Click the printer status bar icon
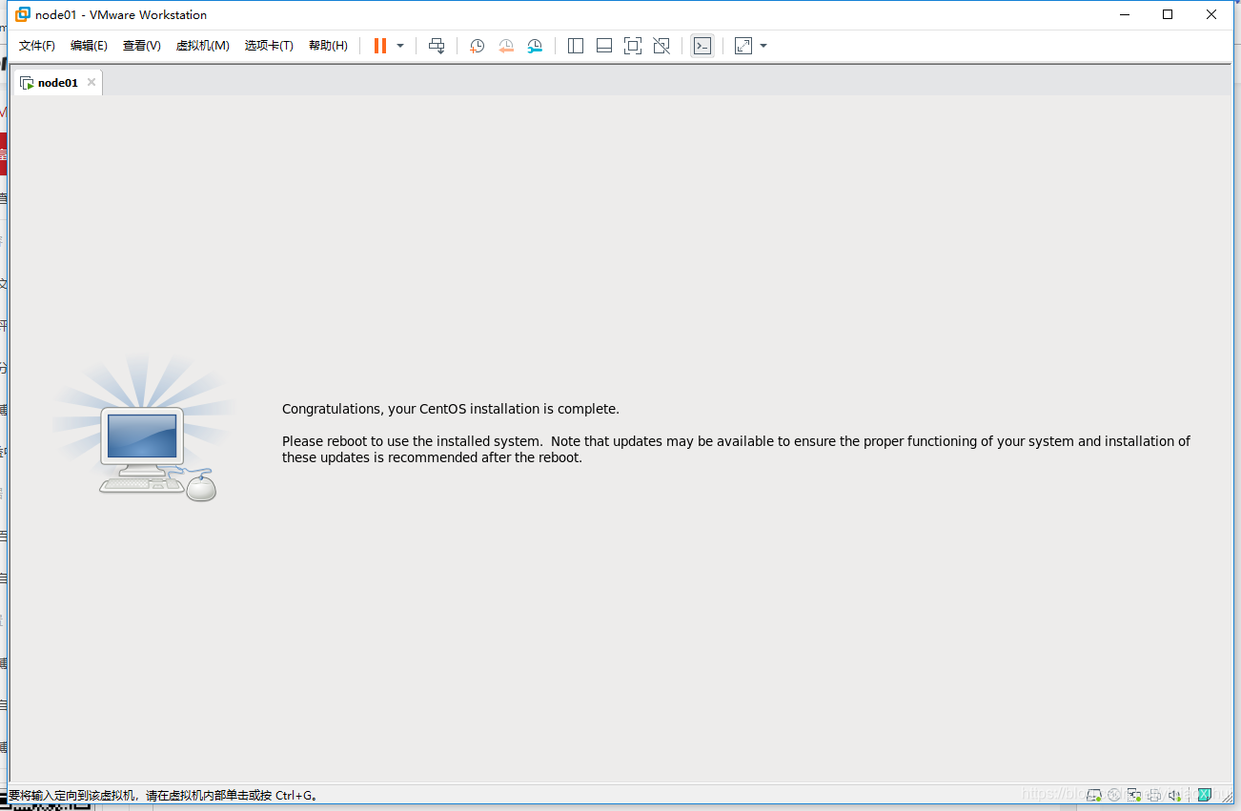Image resolution: width=1241 pixels, height=811 pixels. [1154, 795]
